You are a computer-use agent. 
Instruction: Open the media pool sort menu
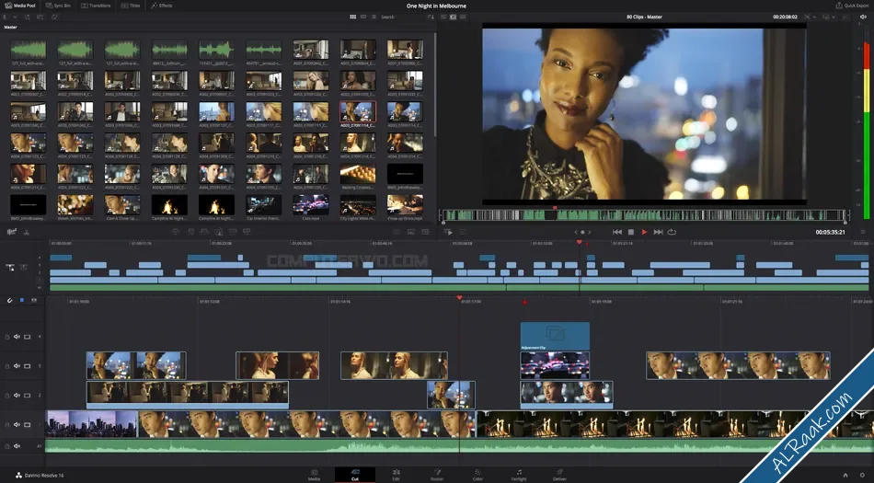(x=431, y=17)
